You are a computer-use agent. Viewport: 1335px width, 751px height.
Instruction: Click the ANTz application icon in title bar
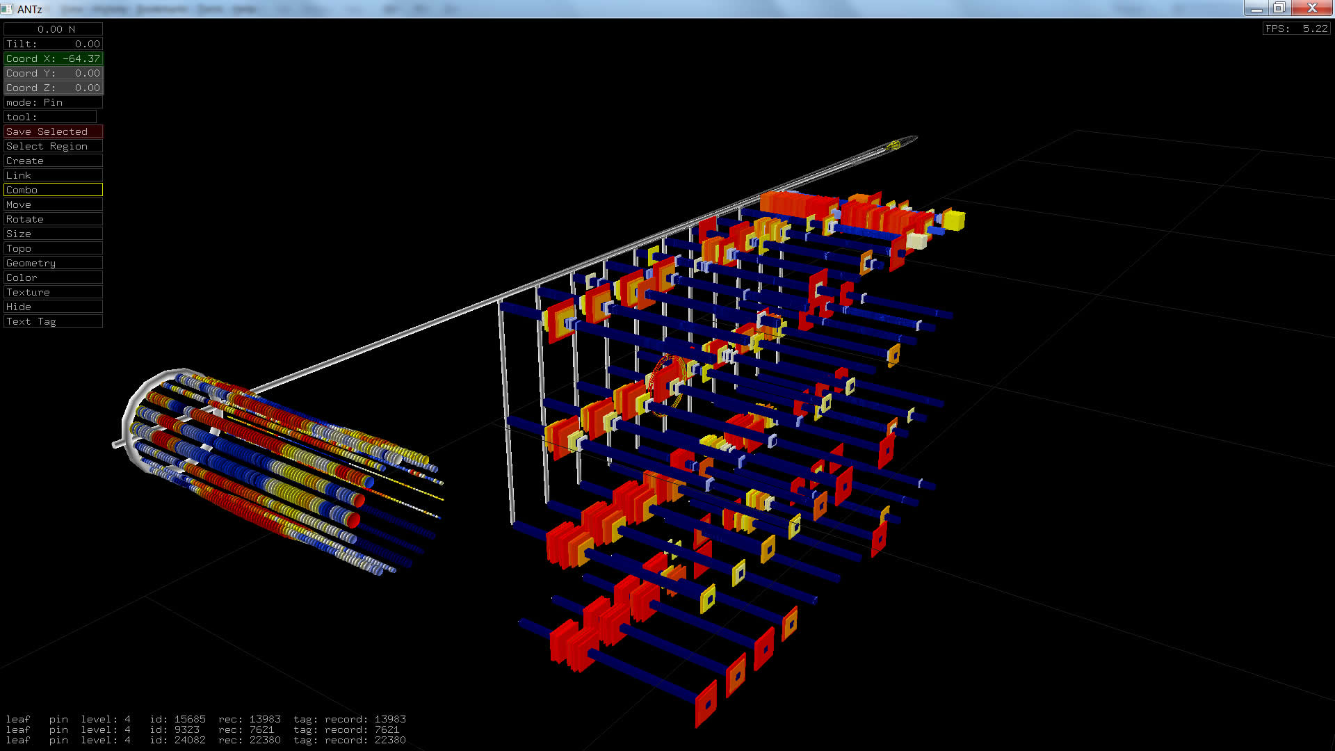(8, 8)
